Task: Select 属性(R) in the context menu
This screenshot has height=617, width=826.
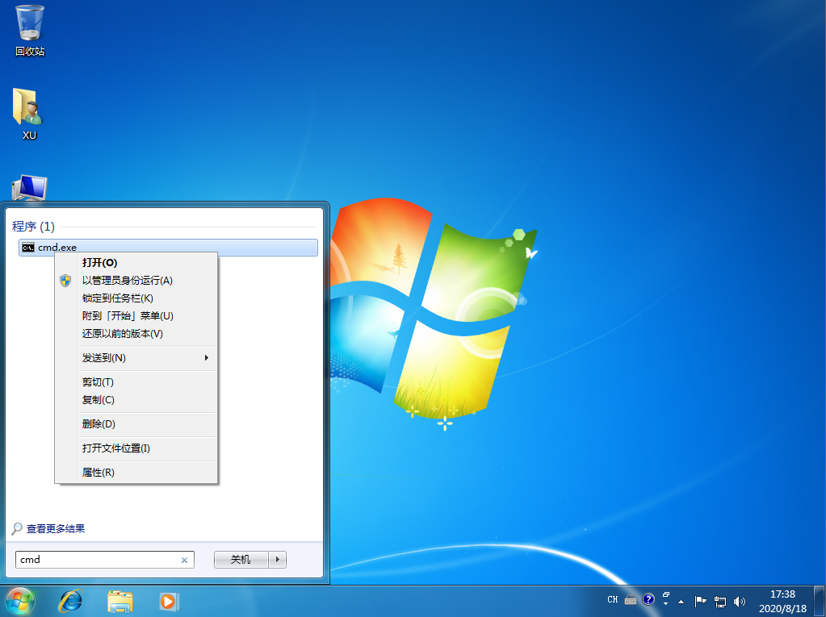Action: [x=99, y=473]
